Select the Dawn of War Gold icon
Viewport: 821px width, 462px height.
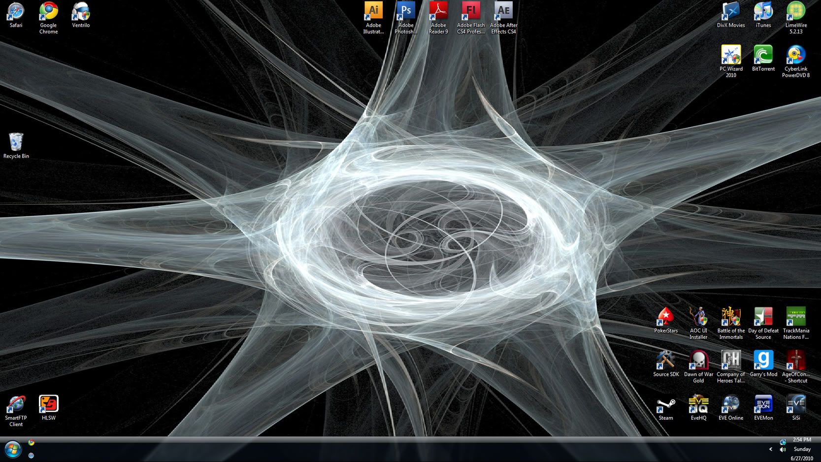[x=698, y=367]
